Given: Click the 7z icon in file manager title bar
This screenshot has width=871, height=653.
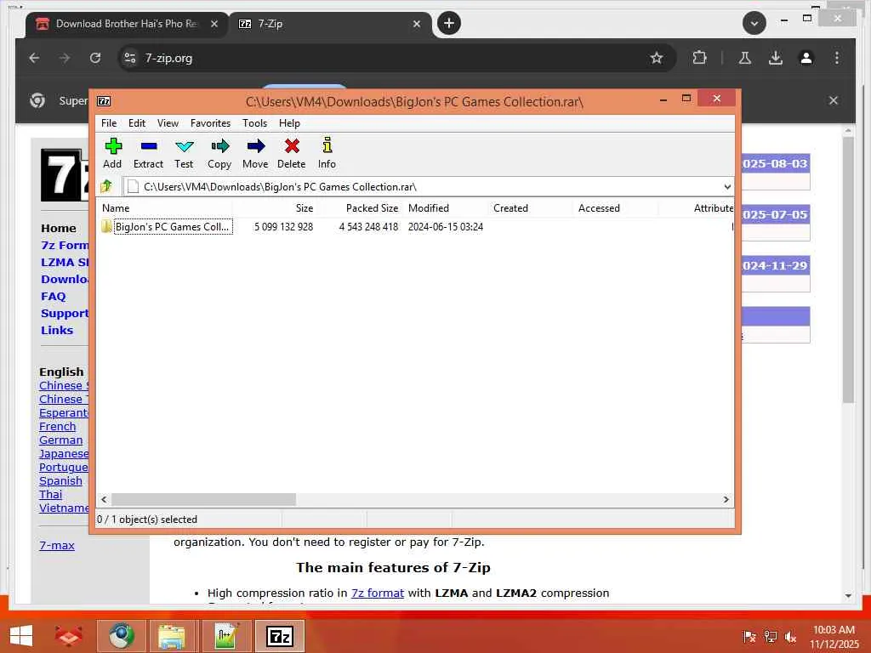Looking at the screenshot, I should coord(104,101).
